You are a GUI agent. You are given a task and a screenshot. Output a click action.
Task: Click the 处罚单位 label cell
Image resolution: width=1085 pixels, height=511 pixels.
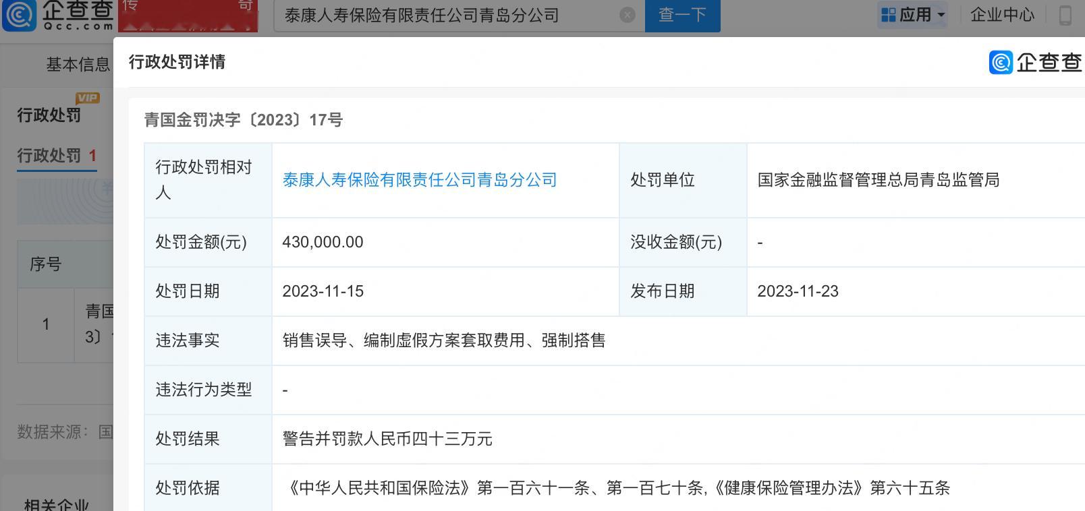click(683, 180)
